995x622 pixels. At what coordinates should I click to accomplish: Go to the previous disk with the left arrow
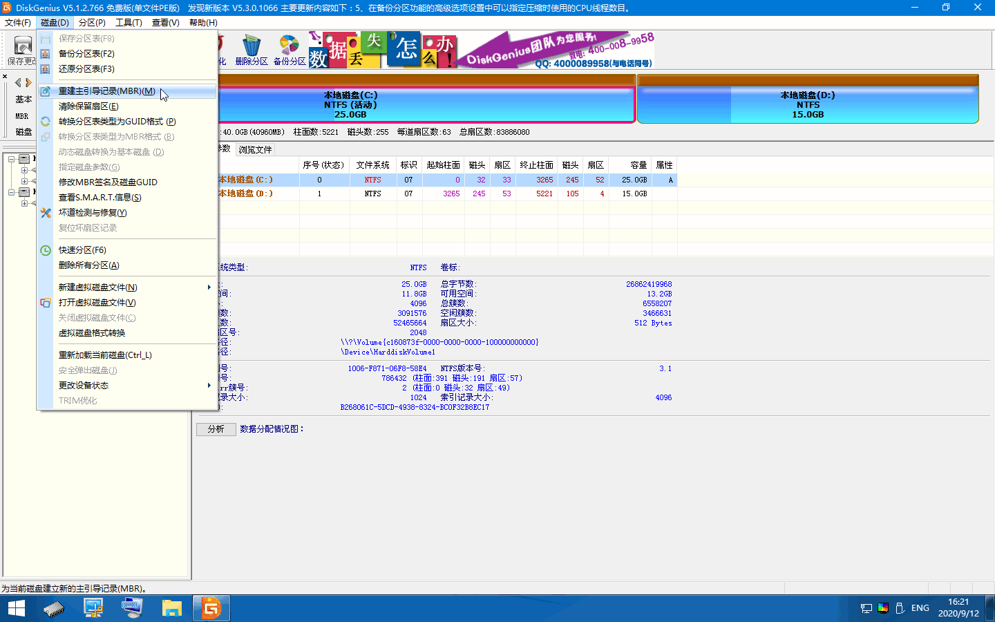click(18, 82)
